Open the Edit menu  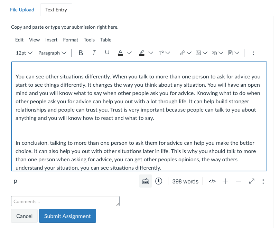[x=19, y=40]
